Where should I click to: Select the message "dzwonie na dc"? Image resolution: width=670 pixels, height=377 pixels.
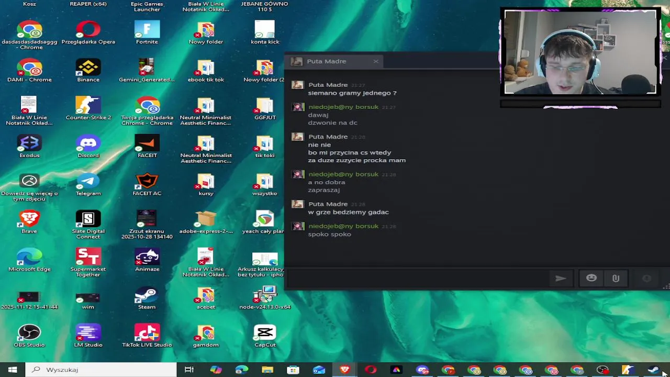[x=332, y=123]
